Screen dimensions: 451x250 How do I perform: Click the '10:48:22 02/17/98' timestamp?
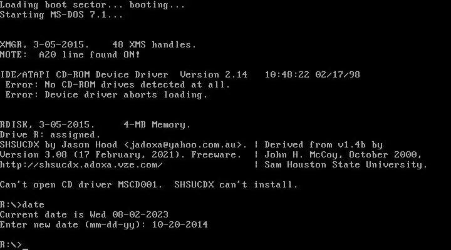313,74
